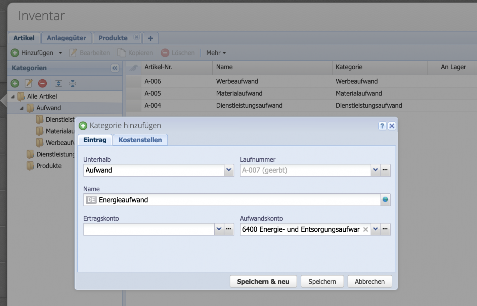Open the Unterhalb dropdown
This screenshot has height=306, width=477.
point(229,170)
